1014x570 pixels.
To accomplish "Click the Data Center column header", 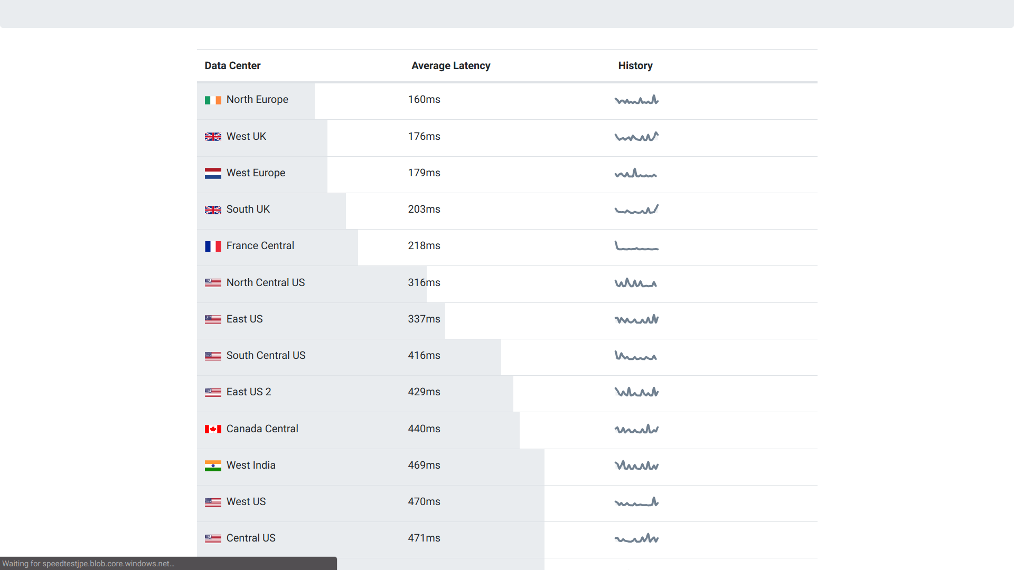I will pyautogui.click(x=232, y=65).
